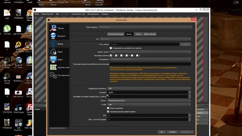Enable audio track 4 checkbox
242x136 pixels.
[127, 56]
